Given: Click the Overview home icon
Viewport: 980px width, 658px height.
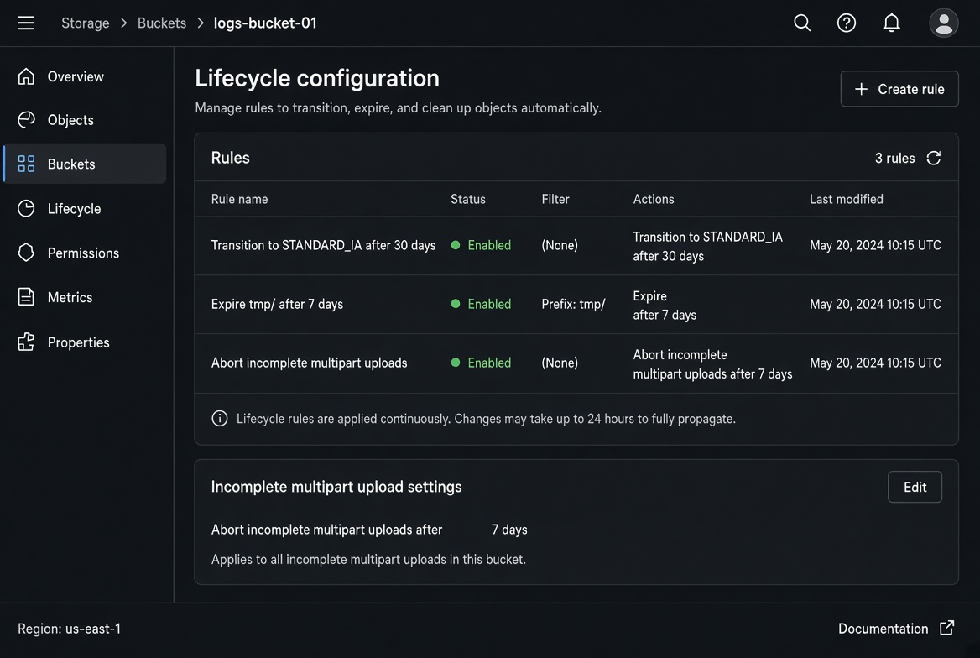Looking at the screenshot, I should [26, 76].
